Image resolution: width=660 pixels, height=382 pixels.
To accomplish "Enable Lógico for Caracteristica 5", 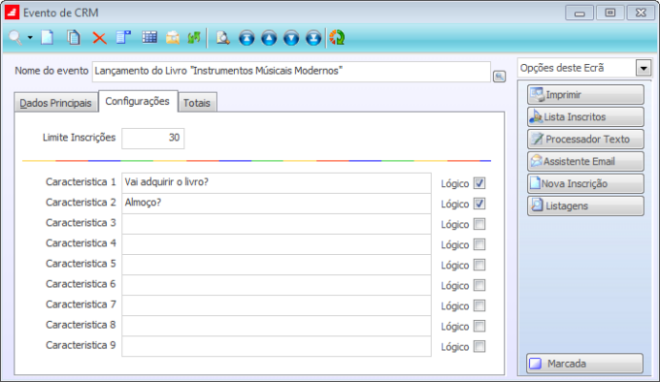I will (x=479, y=265).
